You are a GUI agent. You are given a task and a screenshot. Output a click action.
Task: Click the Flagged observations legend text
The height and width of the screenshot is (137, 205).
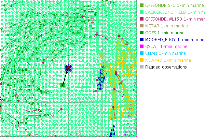click(166, 67)
